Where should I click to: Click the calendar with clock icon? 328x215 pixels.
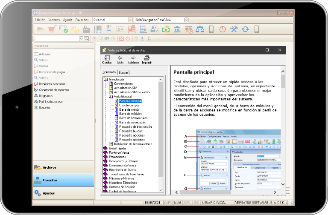click(x=189, y=29)
